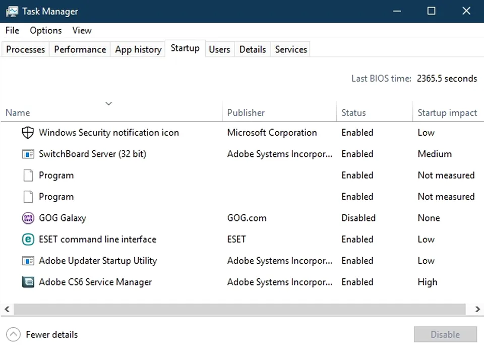This screenshot has width=484, height=353.
Task: Click the Disabled status of GOG Galaxy
Action: pyautogui.click(x=358, y=218)
